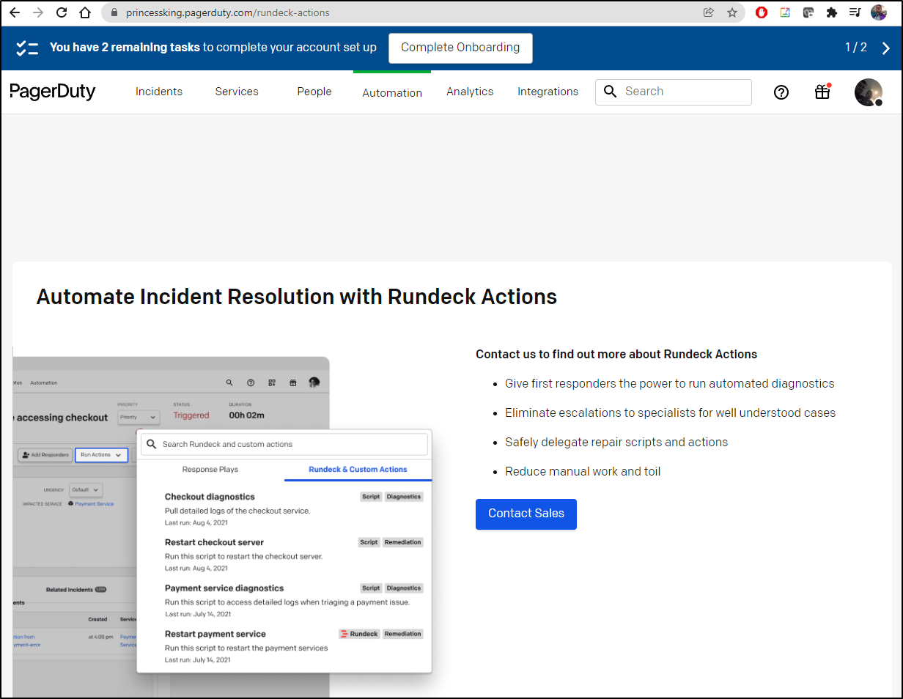903x699 pixels.
Task: Open the People menu
Action: 314,92
